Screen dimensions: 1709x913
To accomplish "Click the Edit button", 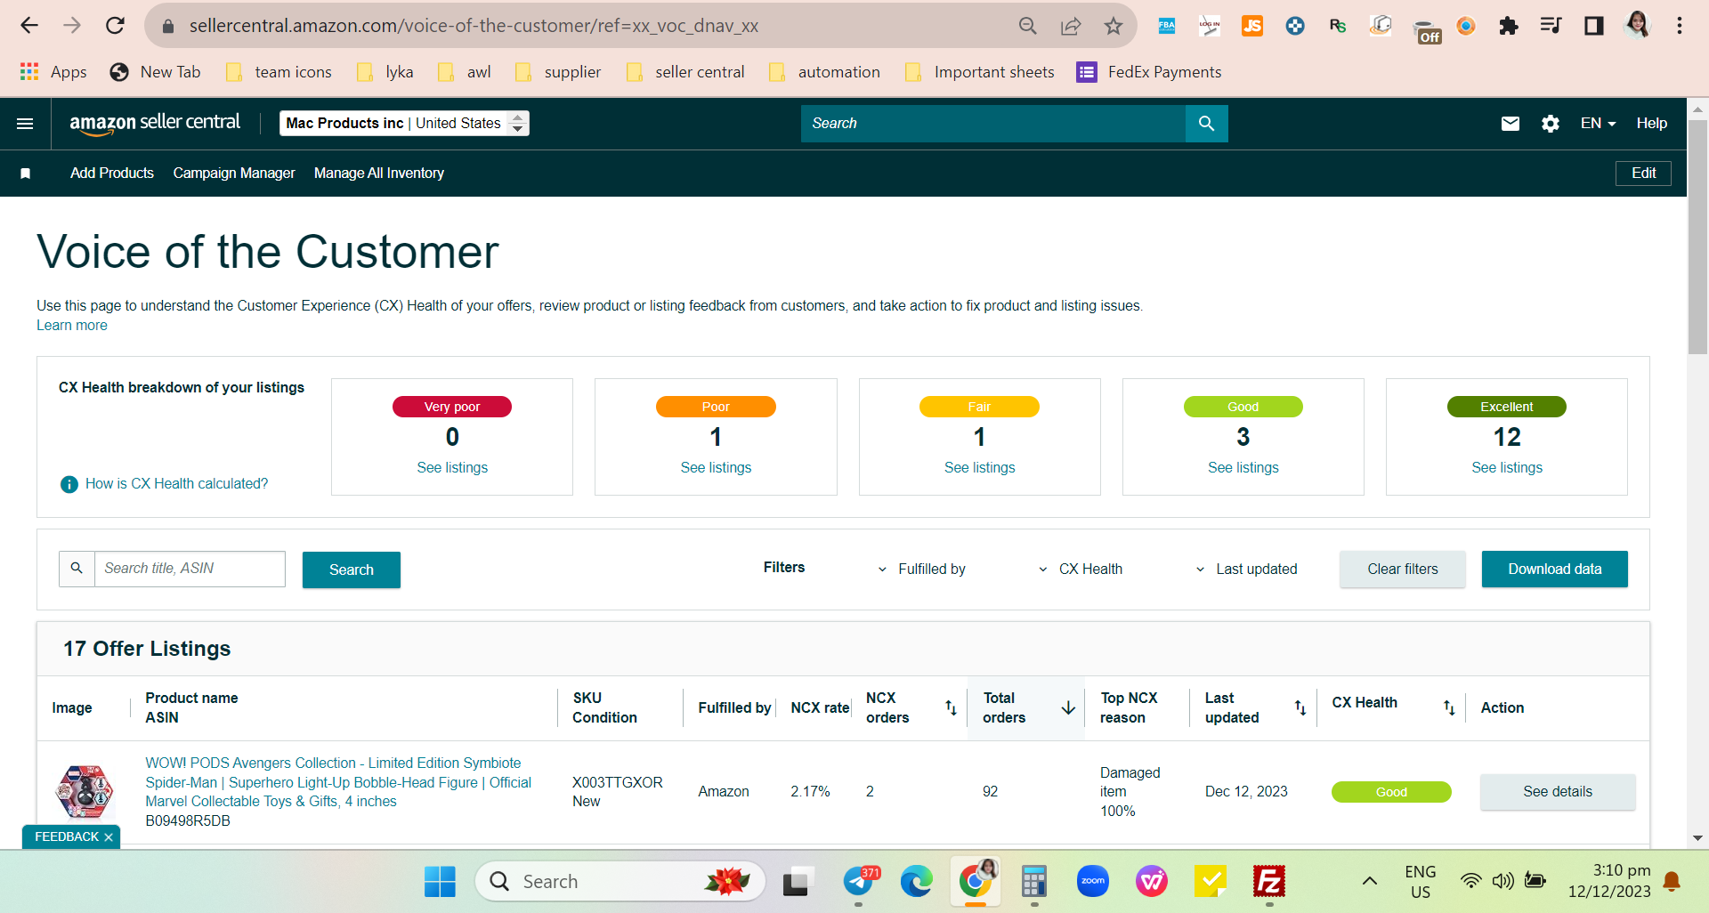I will pos(1643,174).
